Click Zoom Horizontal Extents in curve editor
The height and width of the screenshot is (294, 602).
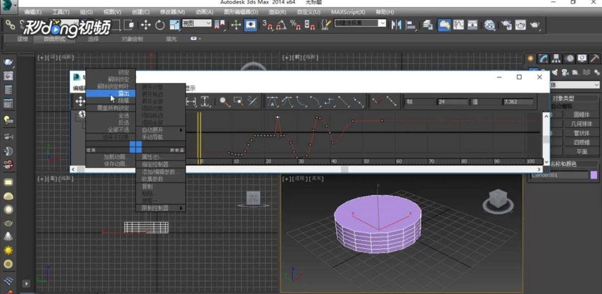(191, 102)
